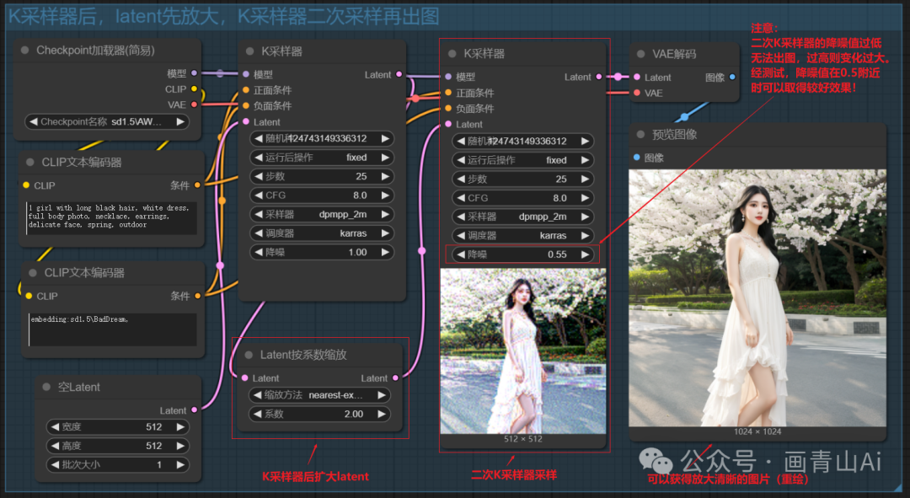Collapse the K采样器 node that has 降噪 0.55
The width and height of the screenshot is (910, 498).
(452, 53)
